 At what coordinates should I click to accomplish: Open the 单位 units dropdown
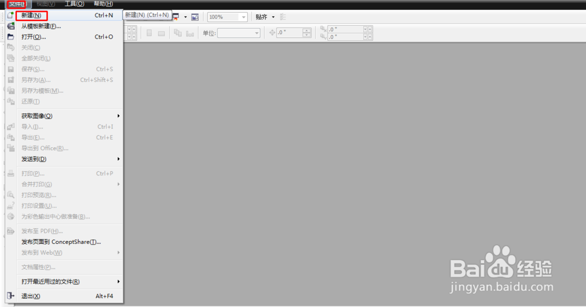[x=257, y=33]
